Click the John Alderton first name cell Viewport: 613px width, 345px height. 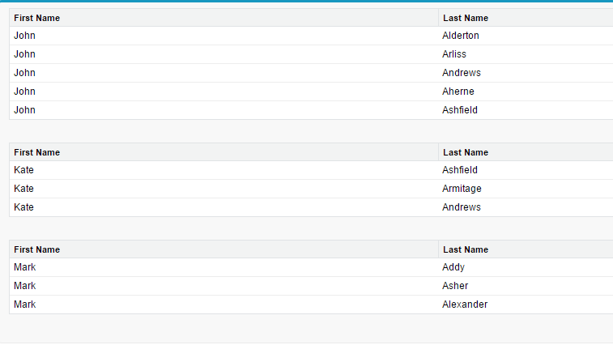pyautogui.click(x=223, y=36)
